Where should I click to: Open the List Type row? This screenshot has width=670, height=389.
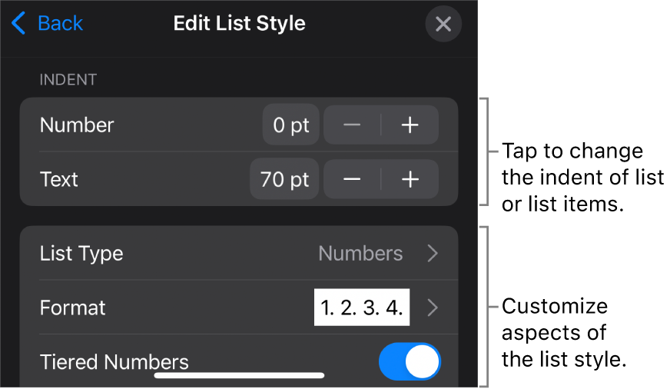(81, 254)
